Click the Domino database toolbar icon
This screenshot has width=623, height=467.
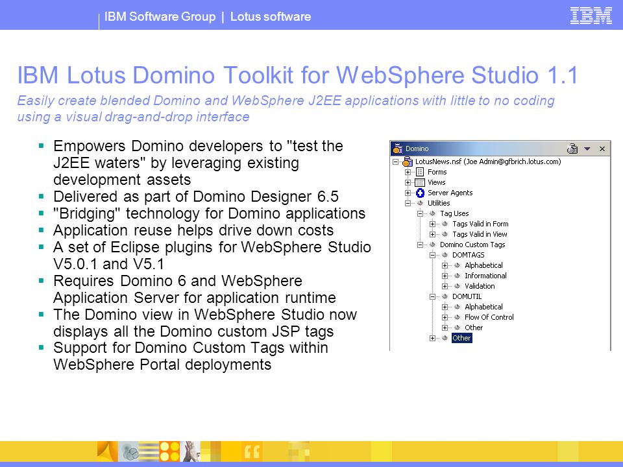click(x=572, y=149)
